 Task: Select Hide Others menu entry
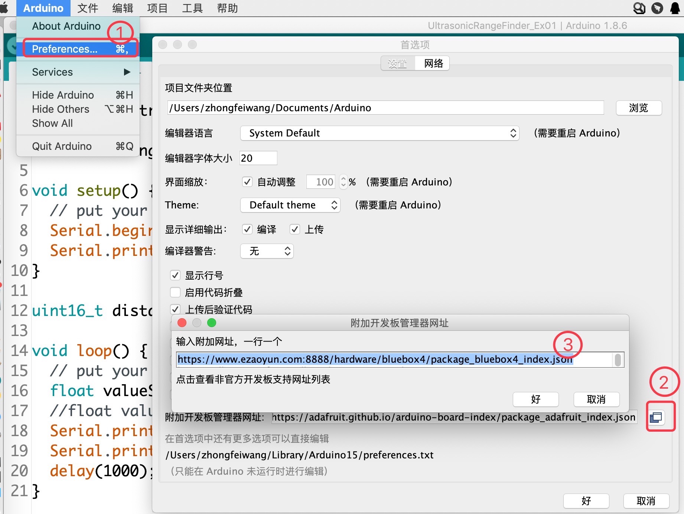point(78,109)
